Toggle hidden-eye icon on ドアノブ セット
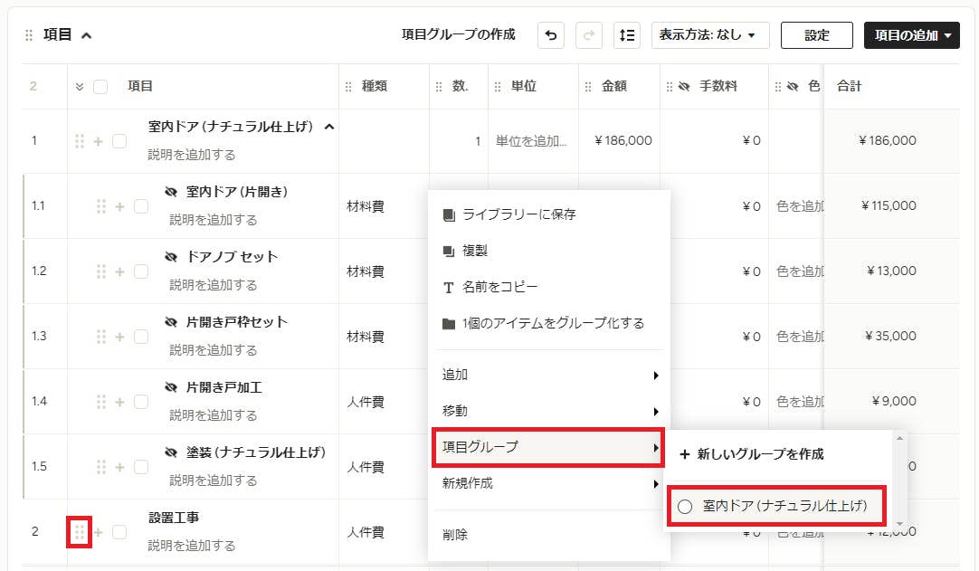 171,257
